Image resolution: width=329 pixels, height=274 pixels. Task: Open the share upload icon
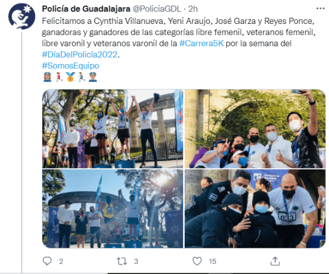(275, 261)
